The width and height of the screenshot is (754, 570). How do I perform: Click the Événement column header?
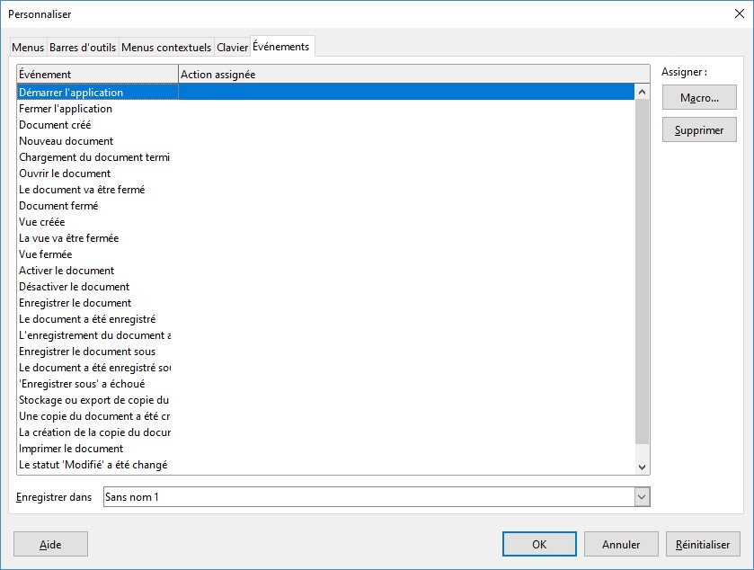pyautogui.click(x=98, y=74)
